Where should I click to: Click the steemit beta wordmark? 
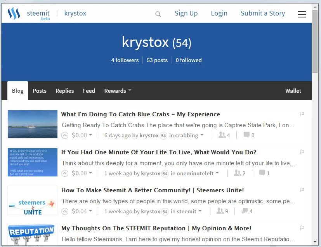38,15
